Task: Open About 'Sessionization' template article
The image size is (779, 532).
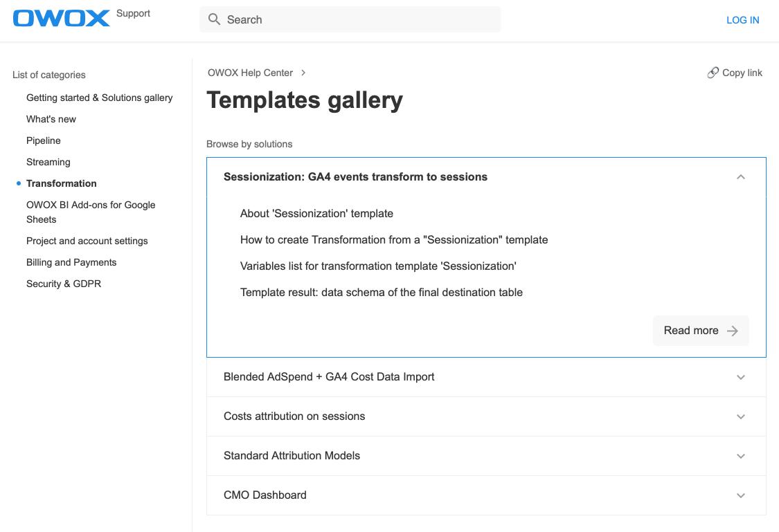Action: (316, 213)
